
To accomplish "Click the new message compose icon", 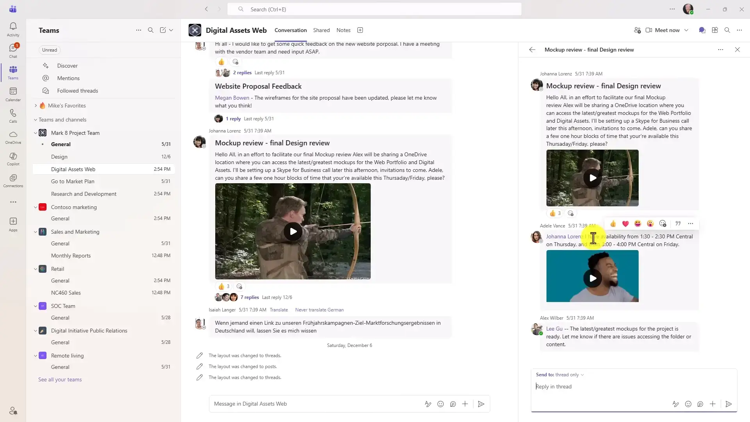I will 163,30.
